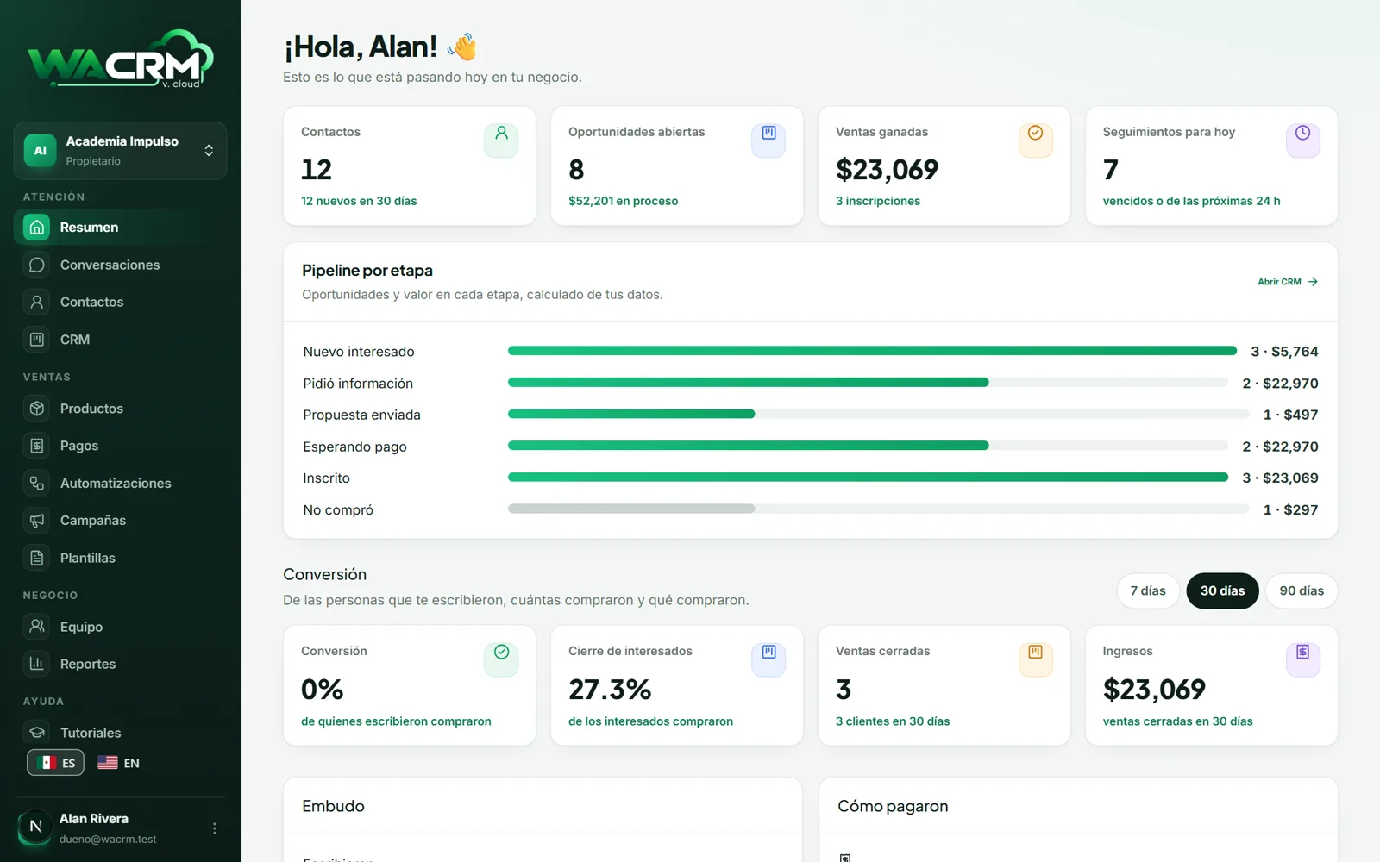Click the No compró pipeline bar
This screenshot has height=862, width=1380.
click(x=878, y=509)
